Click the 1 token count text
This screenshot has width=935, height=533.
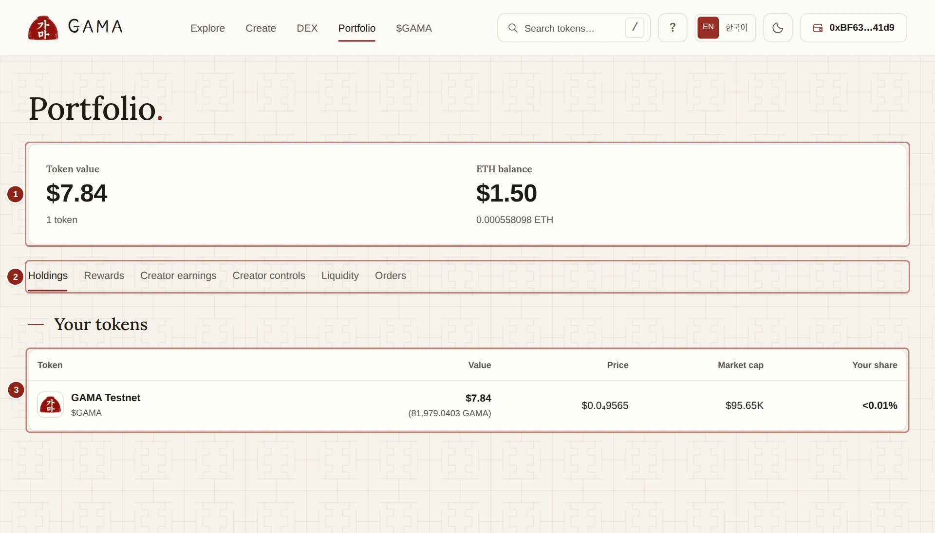tap(62, 220)
